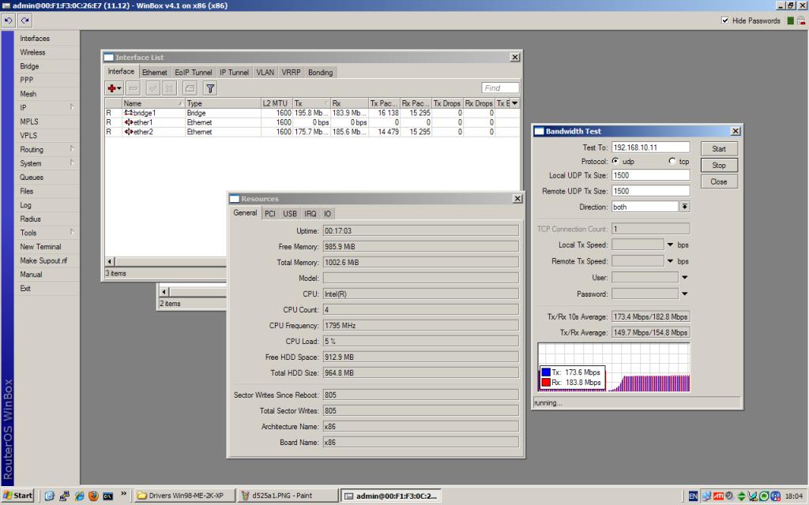Select the udp protocol radio button
809x505 pixels.
(x=616, y=161)
